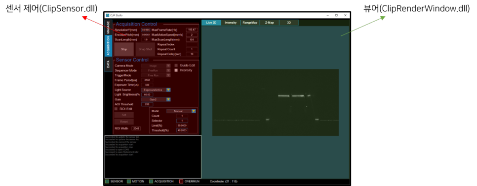Viewport: 477px width, 186px height.
Task: Switch to the 3D view tab
Action: click(289, 23)
